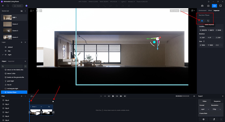
Task: Close the Export panel
Action: coord(223,96)
